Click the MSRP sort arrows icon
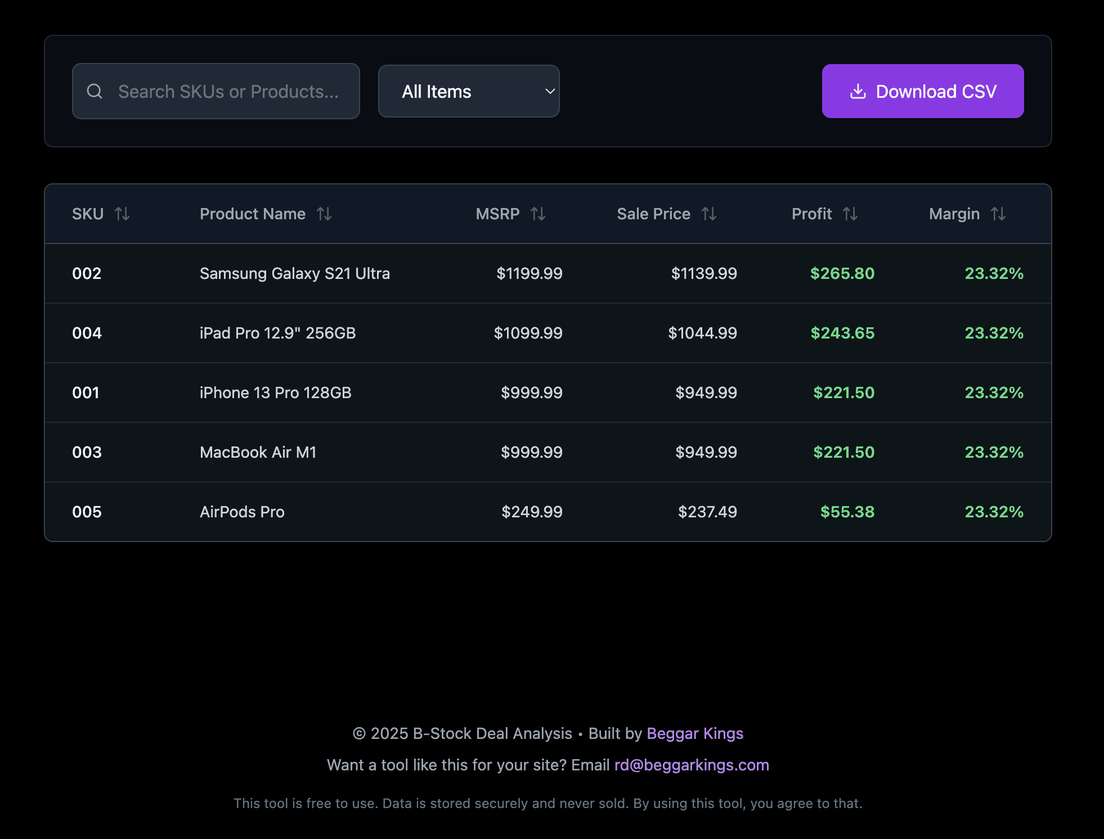 pos(538,214)
